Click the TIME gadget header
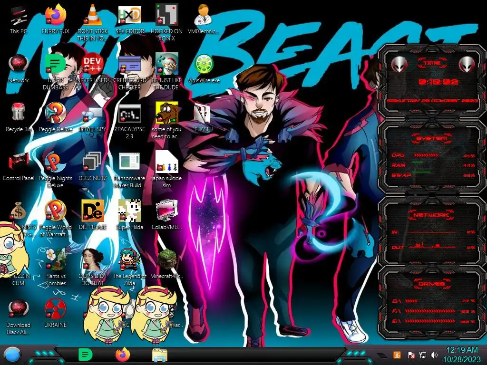The width and height of the screenshot is (487, 365). tap(432, 63)
